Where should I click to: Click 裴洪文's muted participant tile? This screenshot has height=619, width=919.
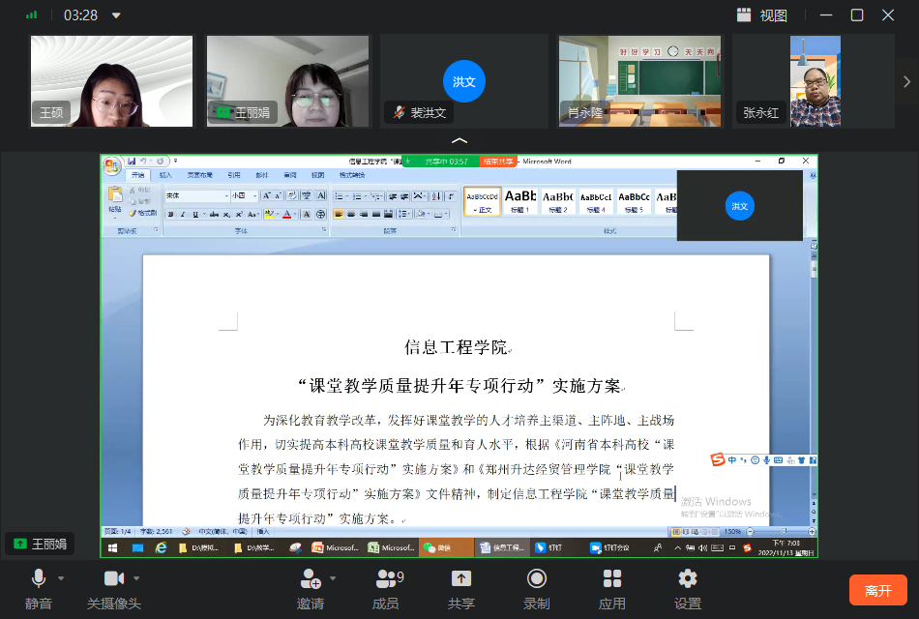[x=463, y=81]
